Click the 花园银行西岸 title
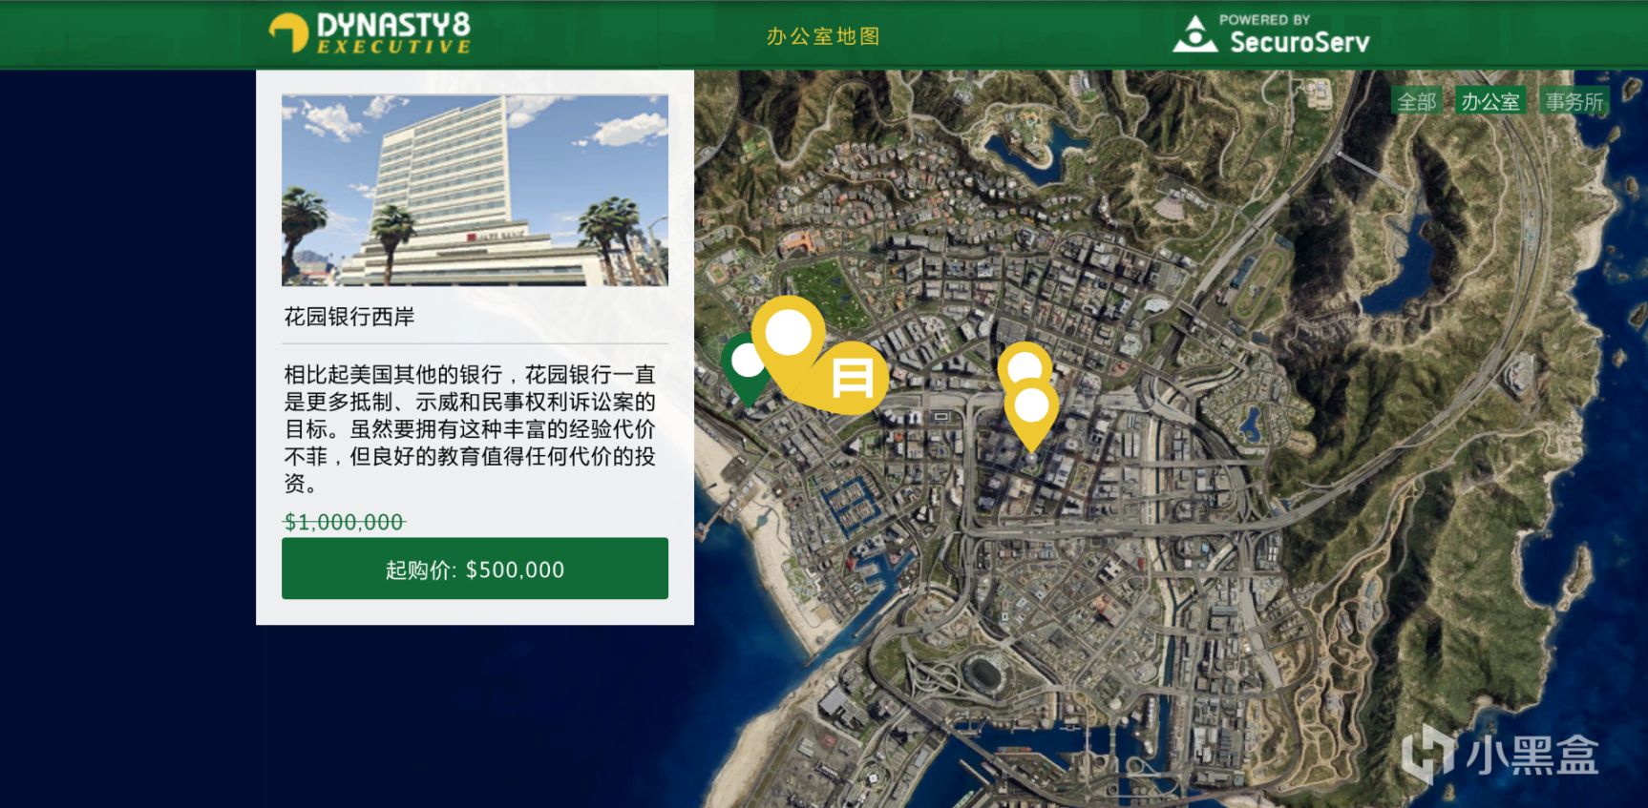Image resolution: width=1648 pixels, height=808 pixels. click(x=349, y=317)
